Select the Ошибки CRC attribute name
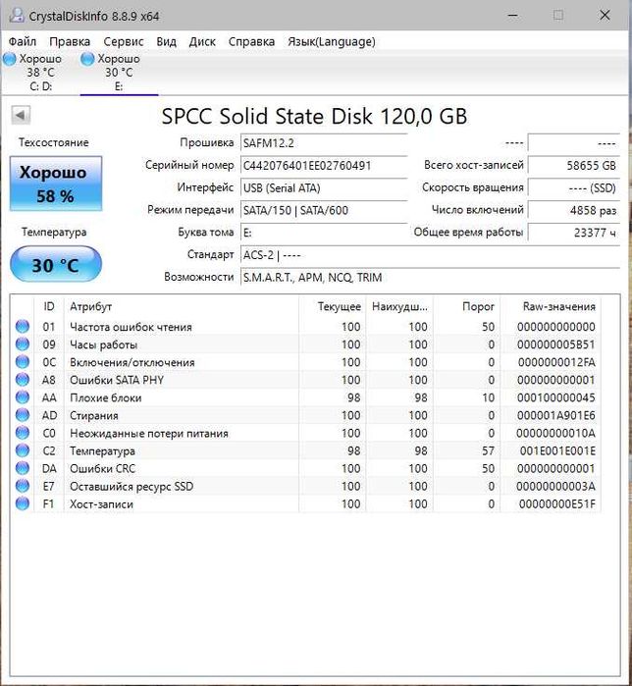 (x=102, y=468)
